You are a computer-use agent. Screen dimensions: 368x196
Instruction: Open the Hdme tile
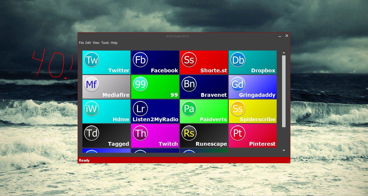coord(106,111)
